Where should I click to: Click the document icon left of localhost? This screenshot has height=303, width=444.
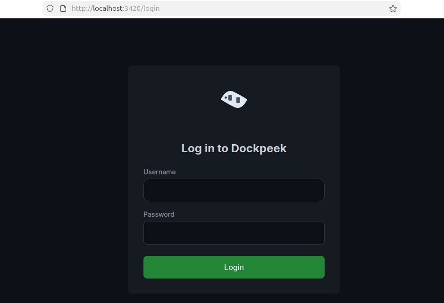63,8
